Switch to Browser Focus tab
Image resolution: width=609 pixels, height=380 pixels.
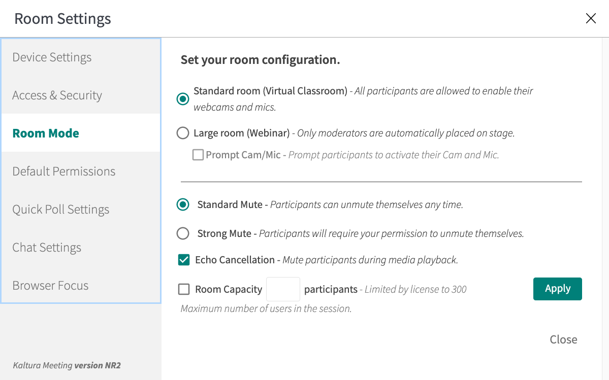pyautogui.click(x=50, y=286)
